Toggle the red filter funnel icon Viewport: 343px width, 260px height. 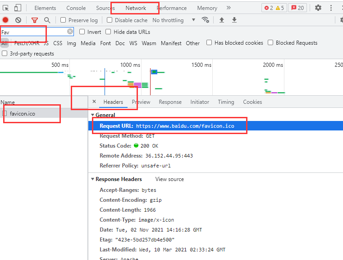pos(35,20)
